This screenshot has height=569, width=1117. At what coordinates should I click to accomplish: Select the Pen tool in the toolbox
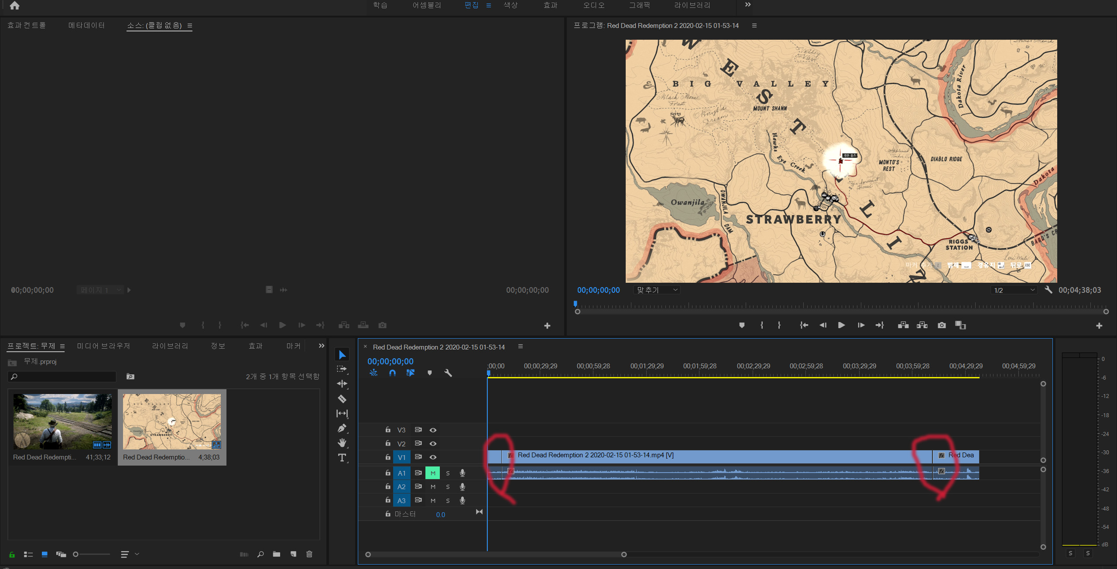342,428
